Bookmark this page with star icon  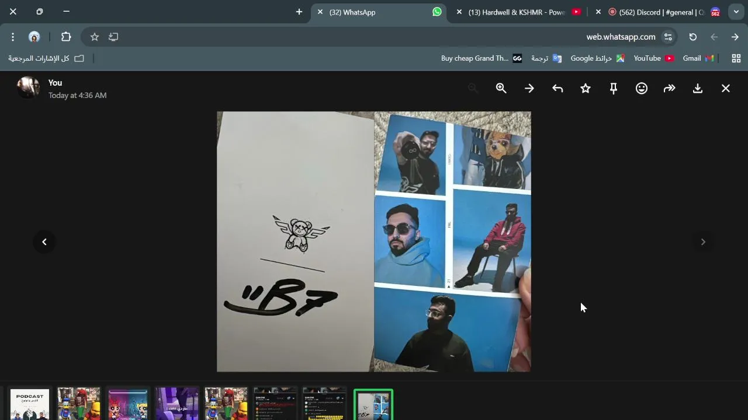[95, 37]
